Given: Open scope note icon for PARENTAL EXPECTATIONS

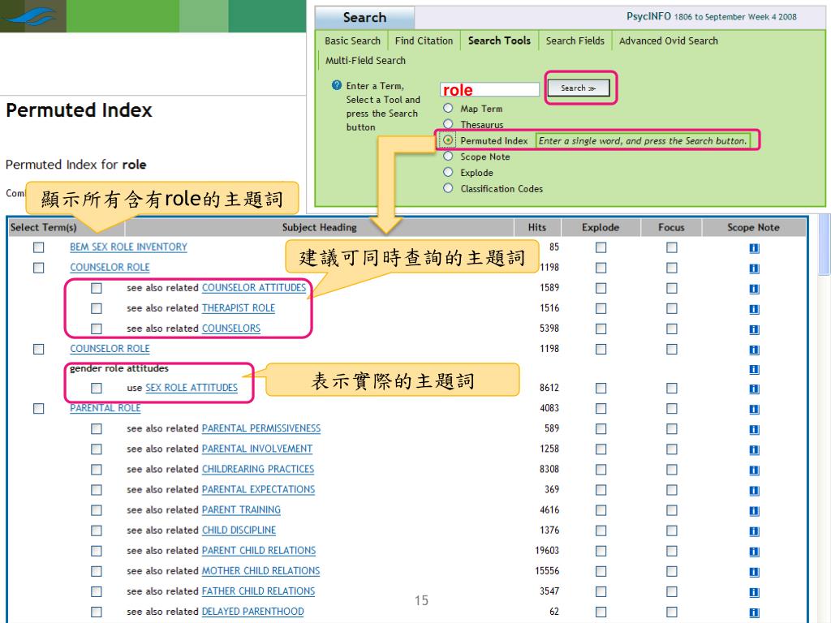Looking at the screenshot, I should tap(754, 491).
